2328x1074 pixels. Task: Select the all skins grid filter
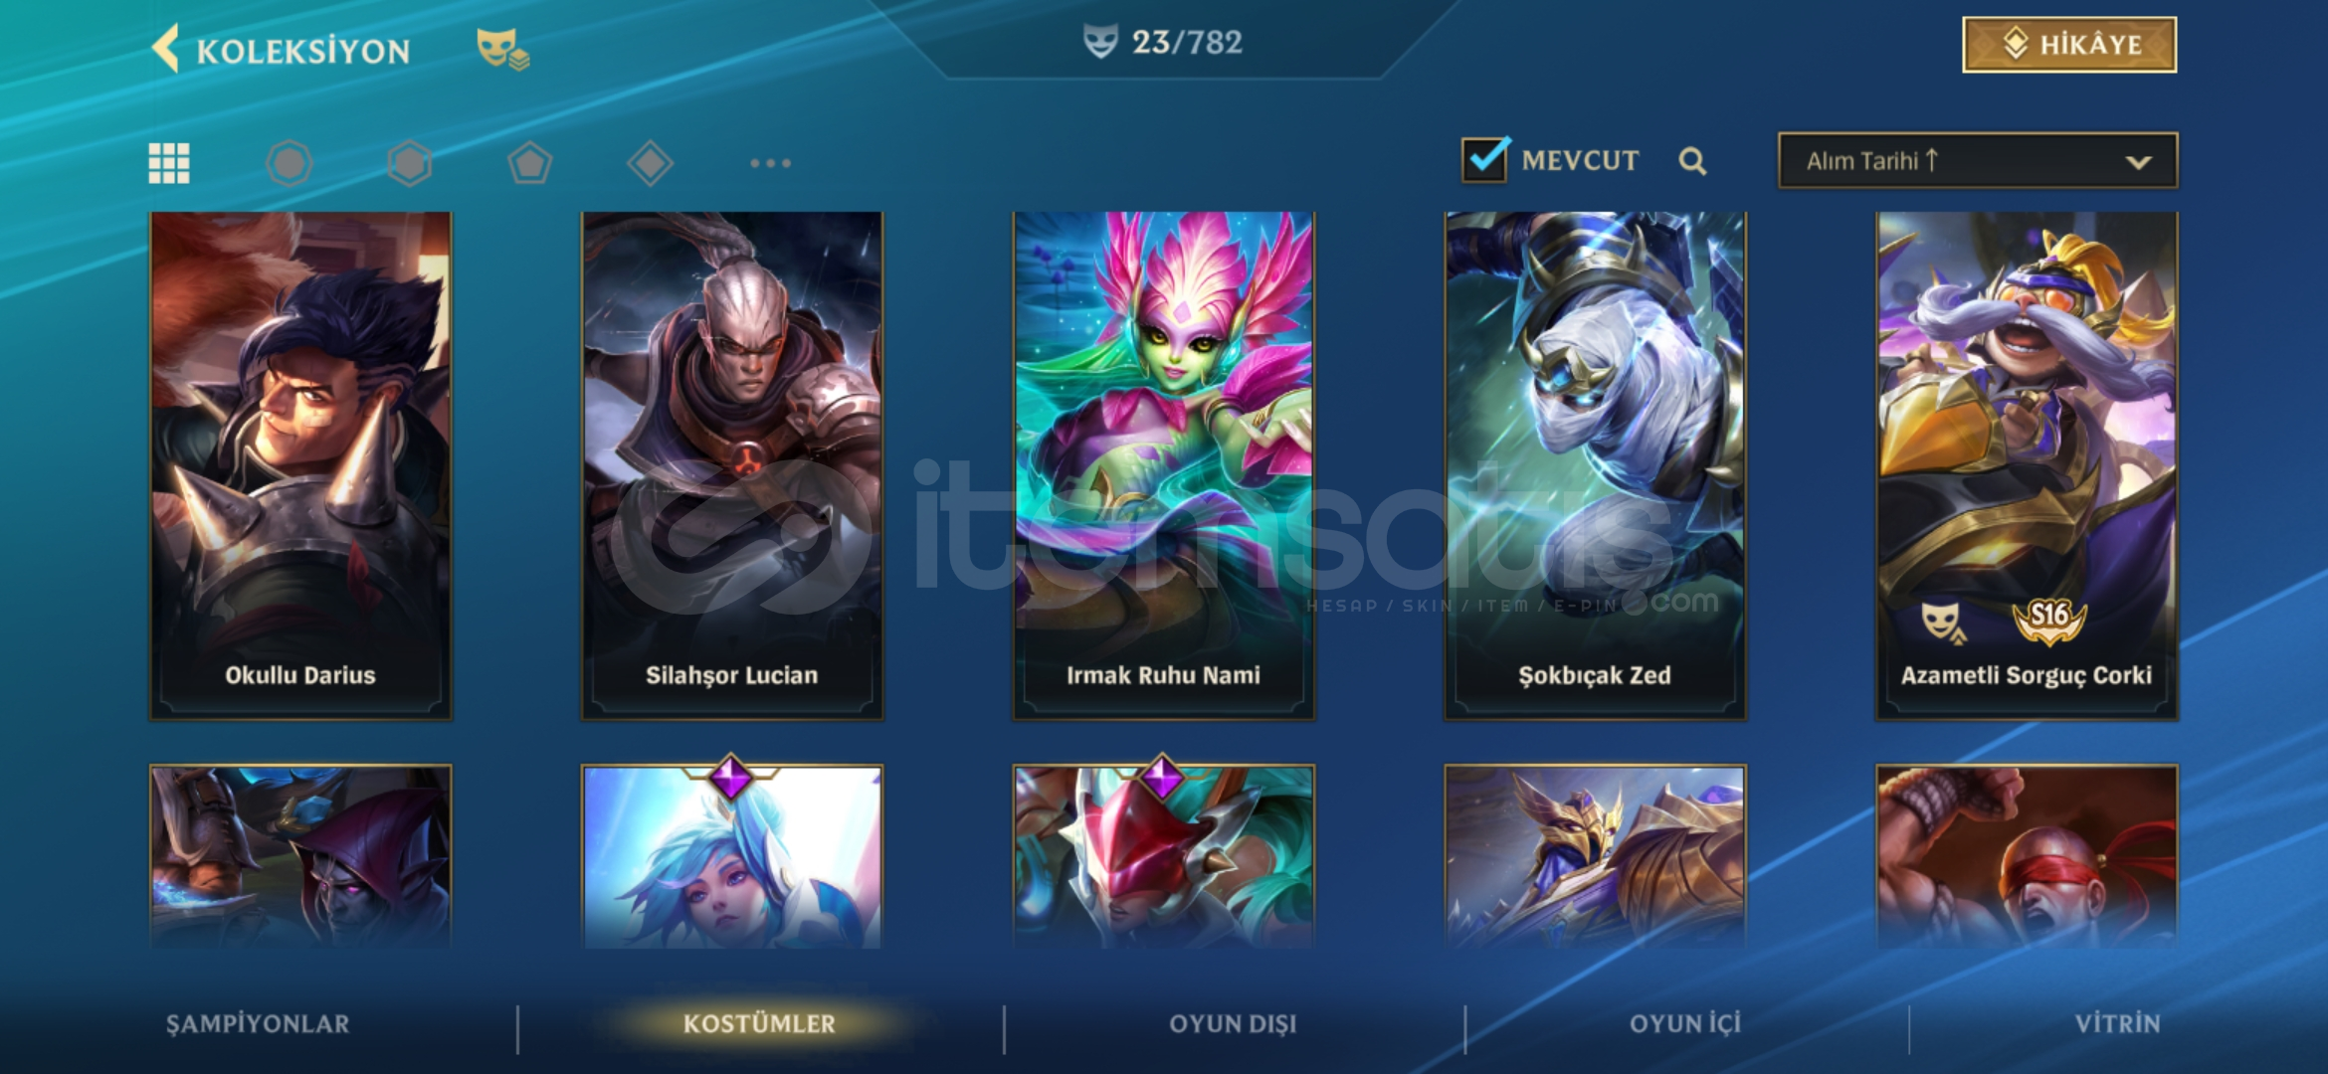169,163
